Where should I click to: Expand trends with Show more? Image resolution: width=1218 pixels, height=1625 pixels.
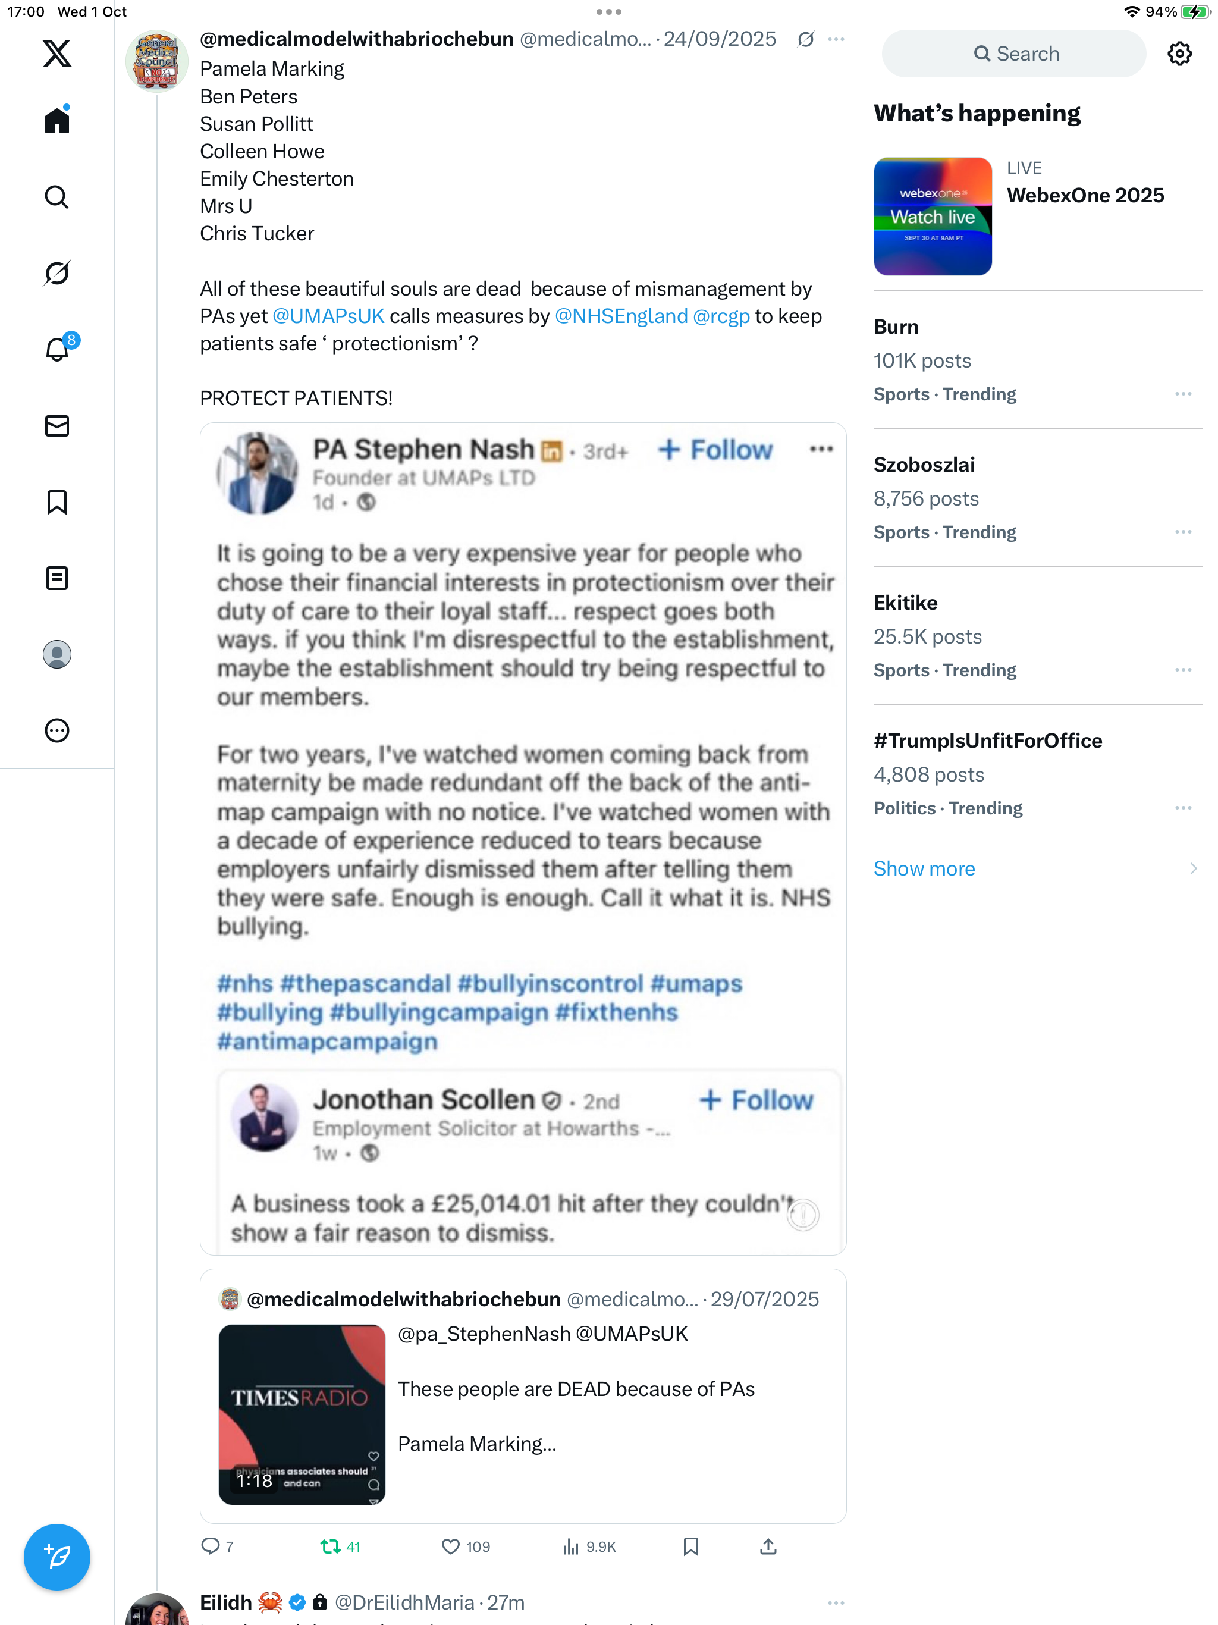[924, 868]
